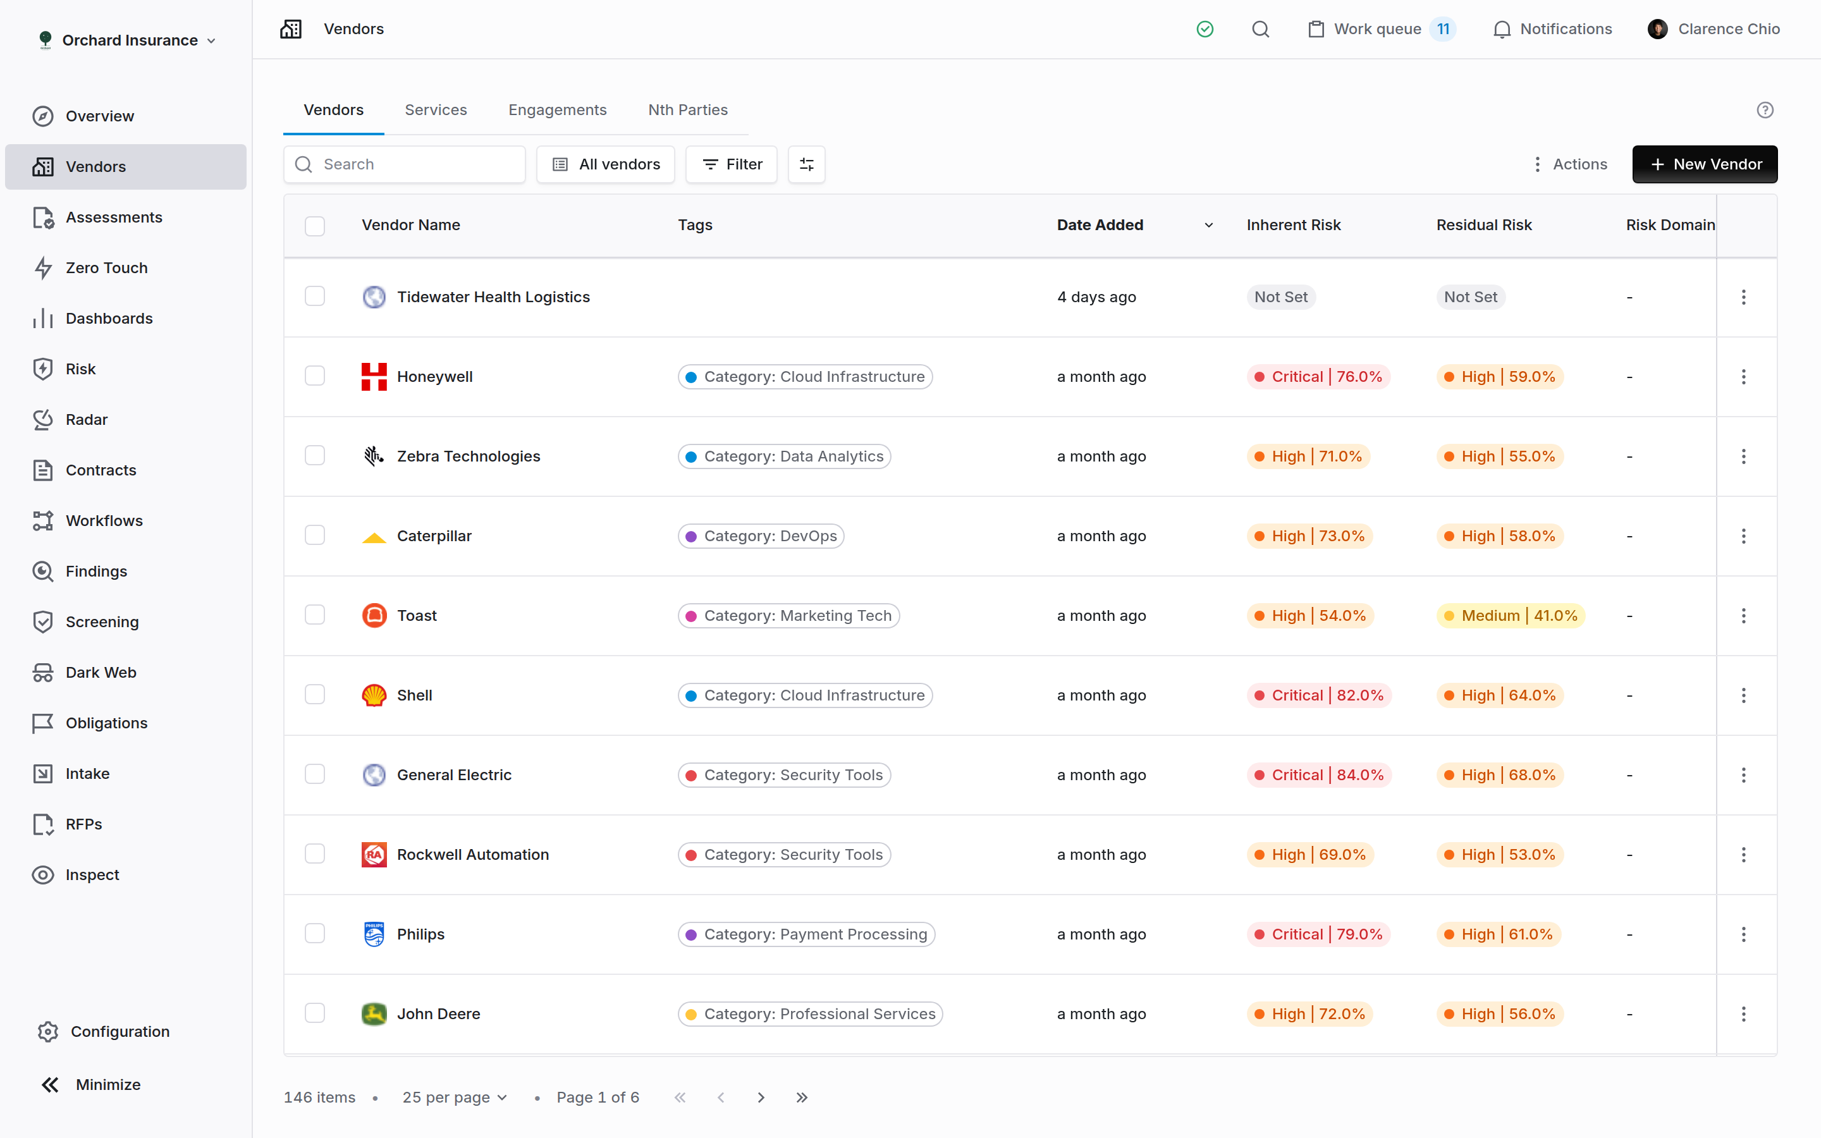This screenshot has height=1138, width=1821.
Task: Go to Screening shield icon
Action: 43,621
